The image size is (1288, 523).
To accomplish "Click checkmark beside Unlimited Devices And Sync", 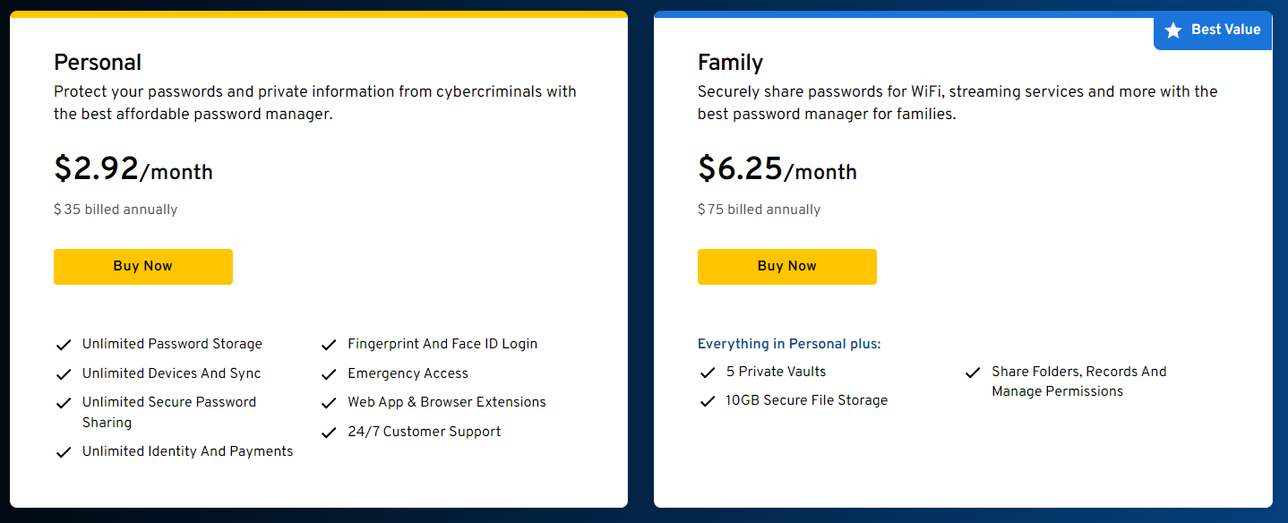I will [64, 374].
